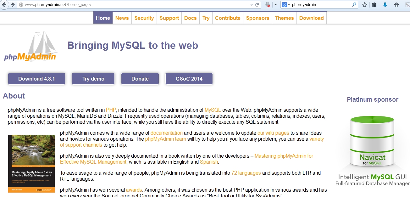Open the Contribute navigation tab
Image resolution: width=410 pixels, height=197 pixels.
pyautogui.click(x=228, y=18)
